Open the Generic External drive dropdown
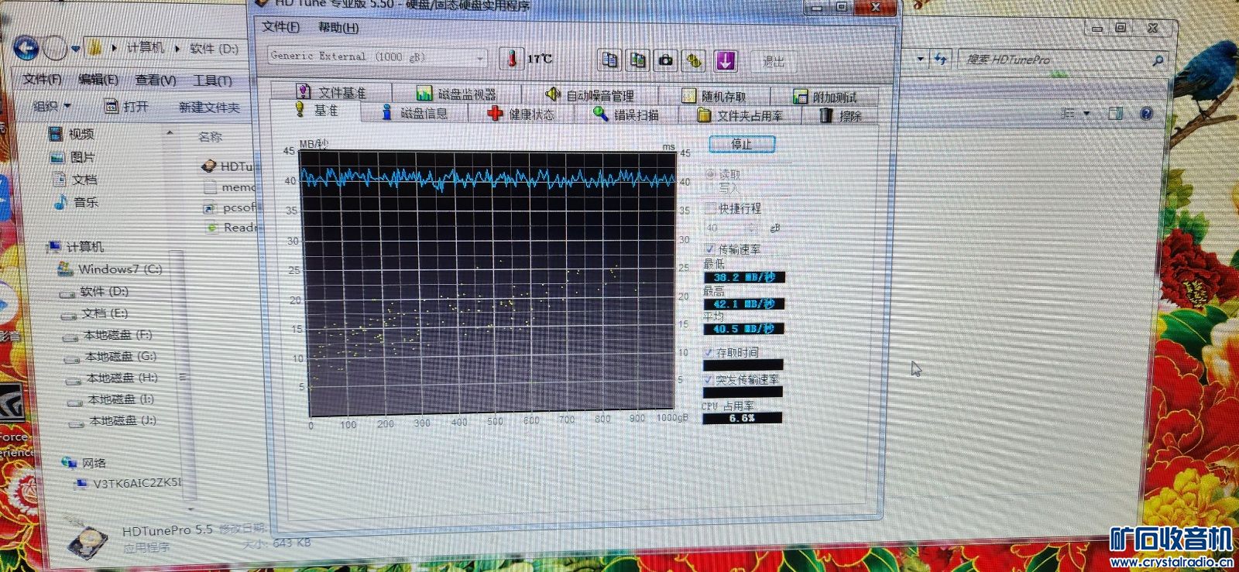This screenshot has height=572, width=1239. coord(480,58)
